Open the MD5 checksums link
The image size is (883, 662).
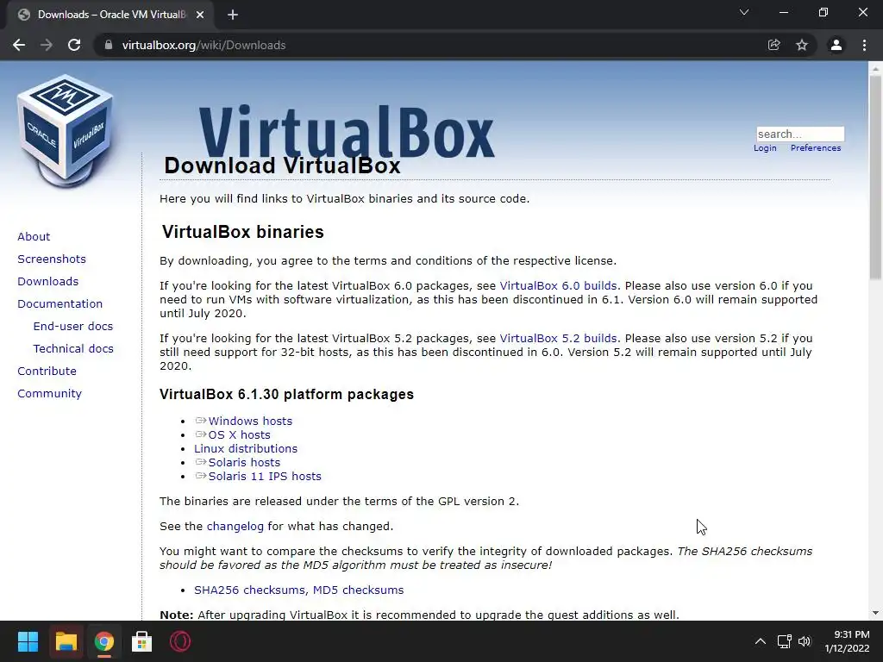358,590
